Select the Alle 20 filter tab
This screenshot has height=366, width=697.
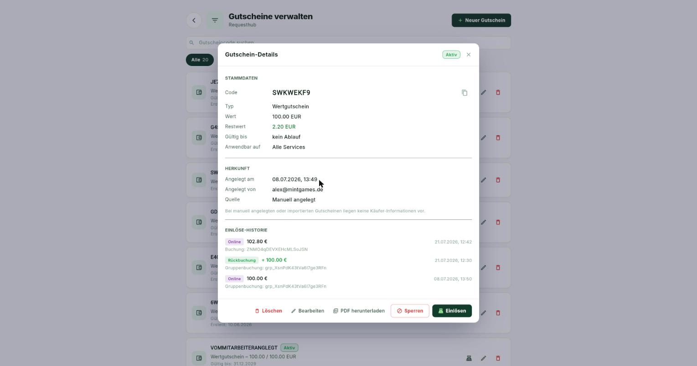tap(200, 60)
